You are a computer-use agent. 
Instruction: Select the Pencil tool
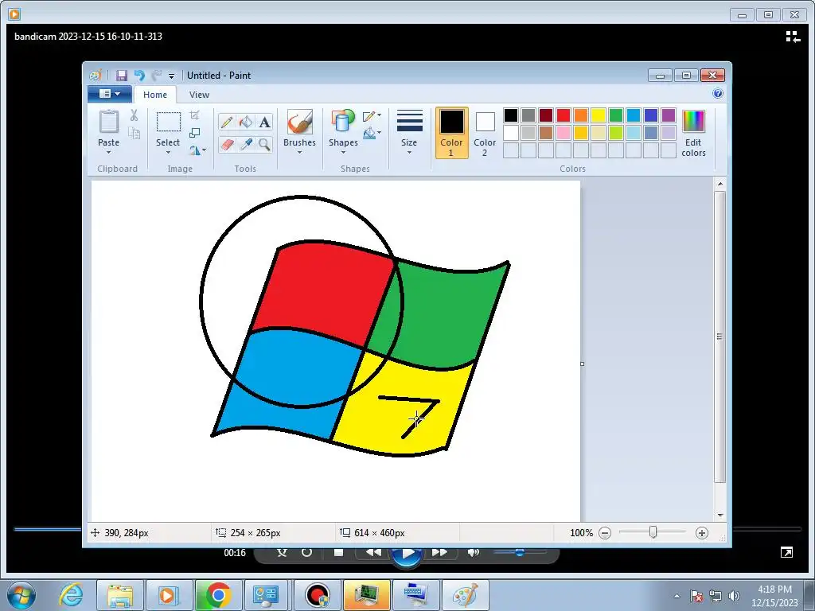click(x=227, y=122)
